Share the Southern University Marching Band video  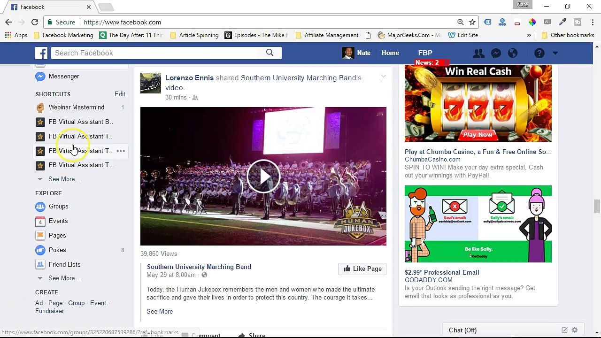click(x=252, y=335)
